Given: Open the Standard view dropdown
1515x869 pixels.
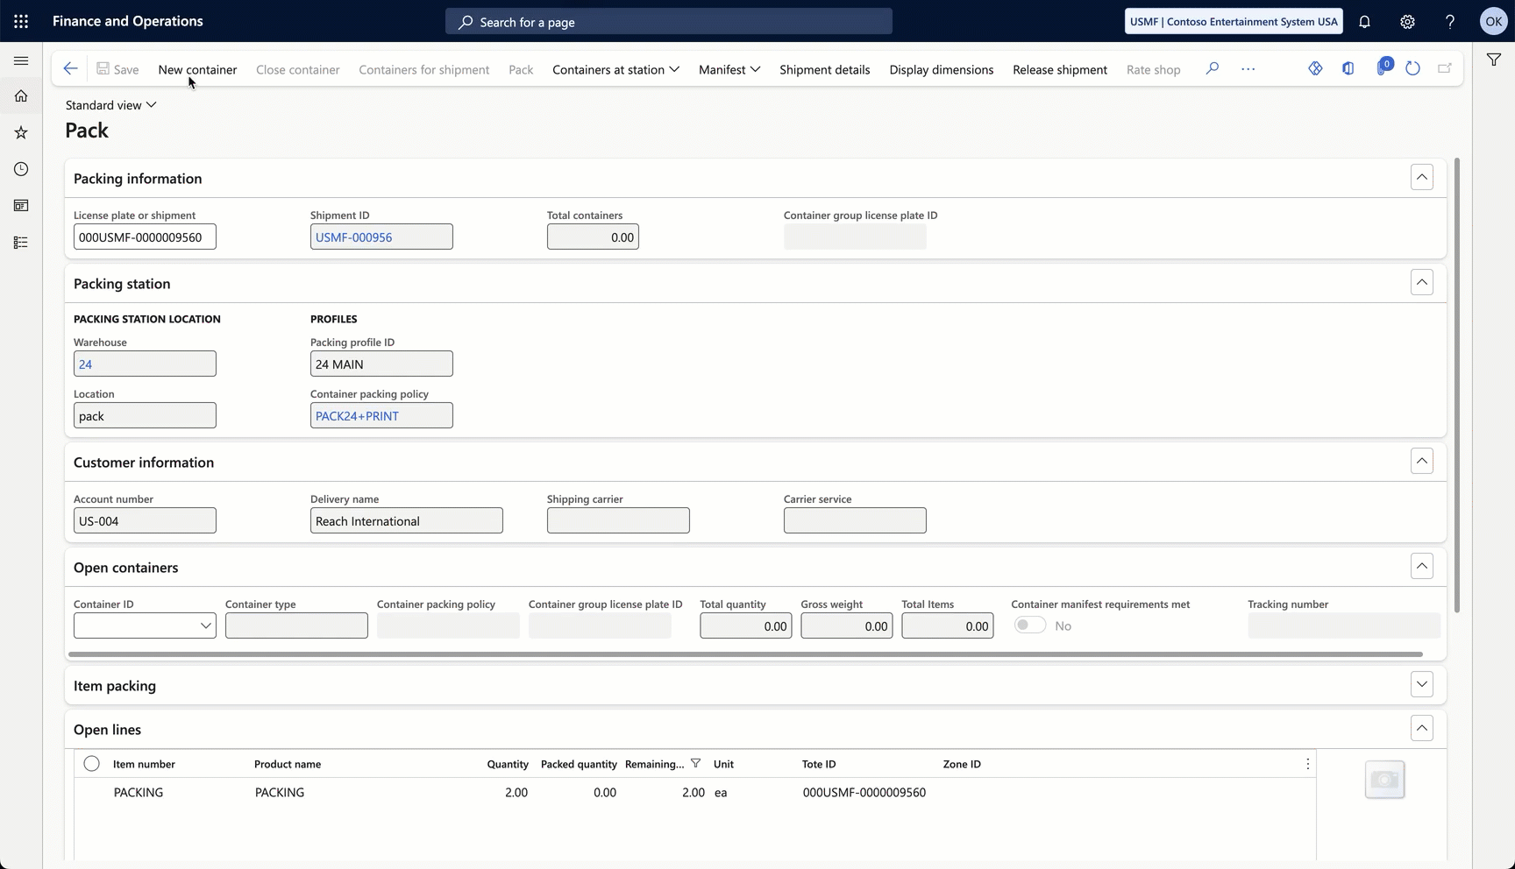Looking at the screenshot, I should tap(111, 105).
